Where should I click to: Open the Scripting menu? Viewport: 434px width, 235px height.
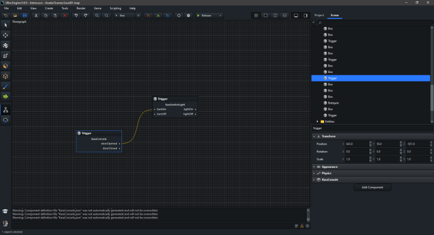point(115,9)
